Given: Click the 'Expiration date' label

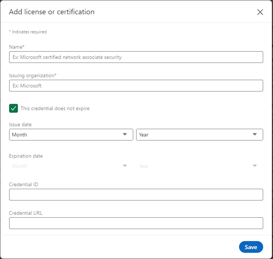Looking at the screenshot, I should point(26,156).
